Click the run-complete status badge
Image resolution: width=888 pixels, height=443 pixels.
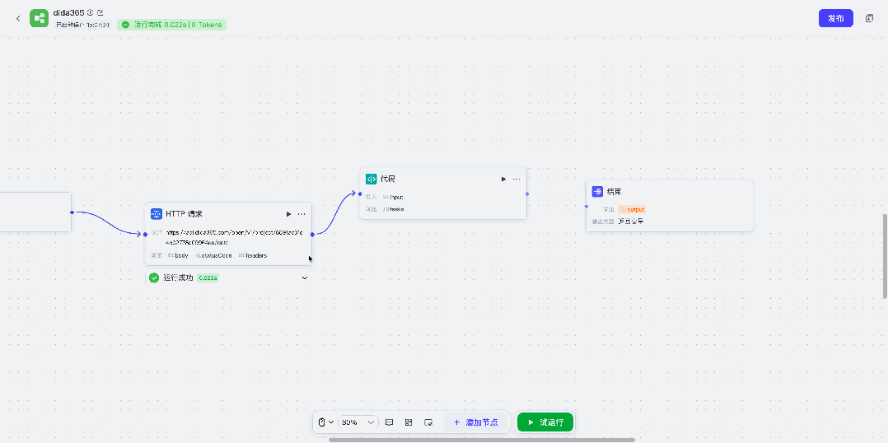tap(171, 25)
